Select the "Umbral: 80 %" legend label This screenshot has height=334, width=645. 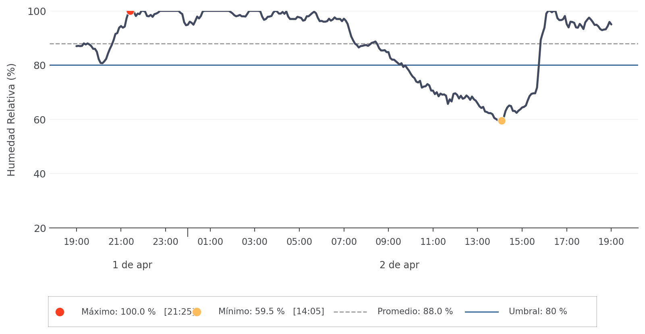click(x=538, y=312)
